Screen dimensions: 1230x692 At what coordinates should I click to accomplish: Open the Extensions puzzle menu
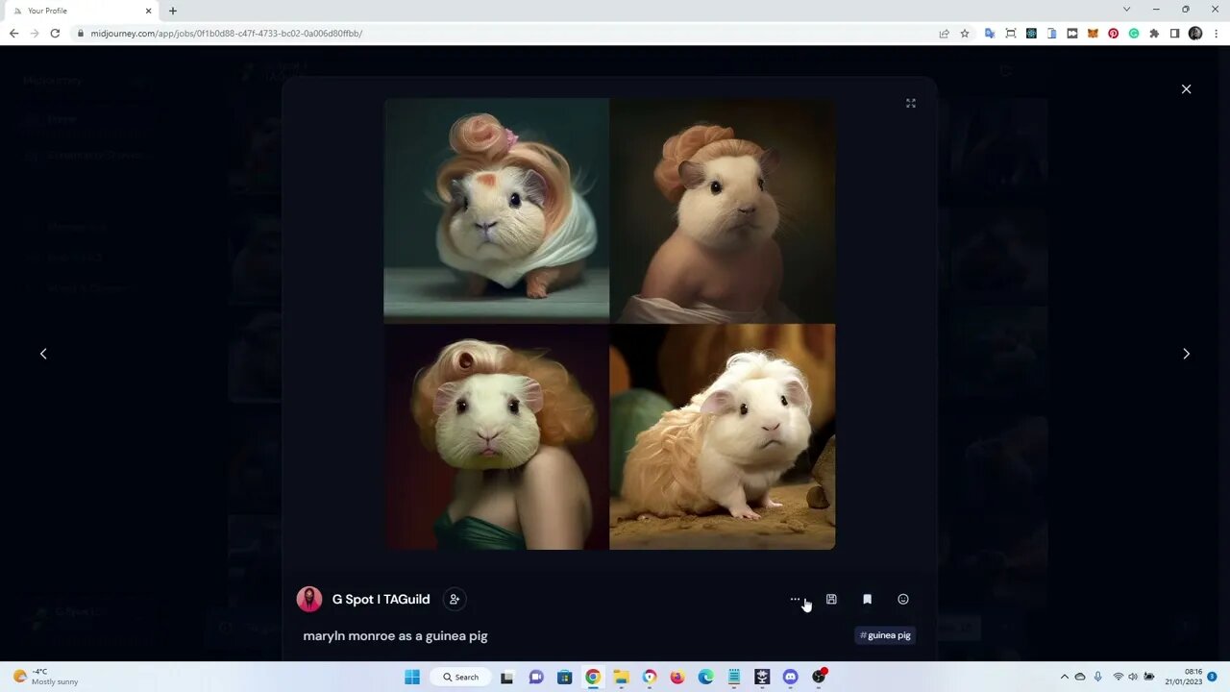(1154, 33)
